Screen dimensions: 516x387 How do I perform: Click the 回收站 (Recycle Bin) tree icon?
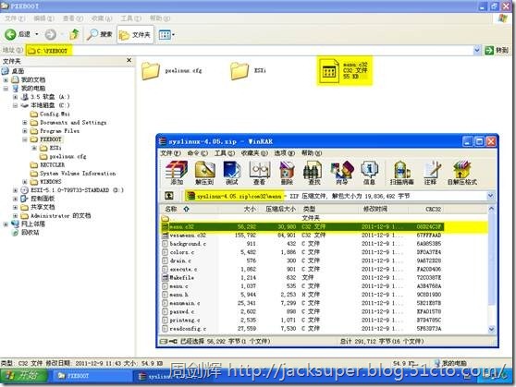(15, 233)
